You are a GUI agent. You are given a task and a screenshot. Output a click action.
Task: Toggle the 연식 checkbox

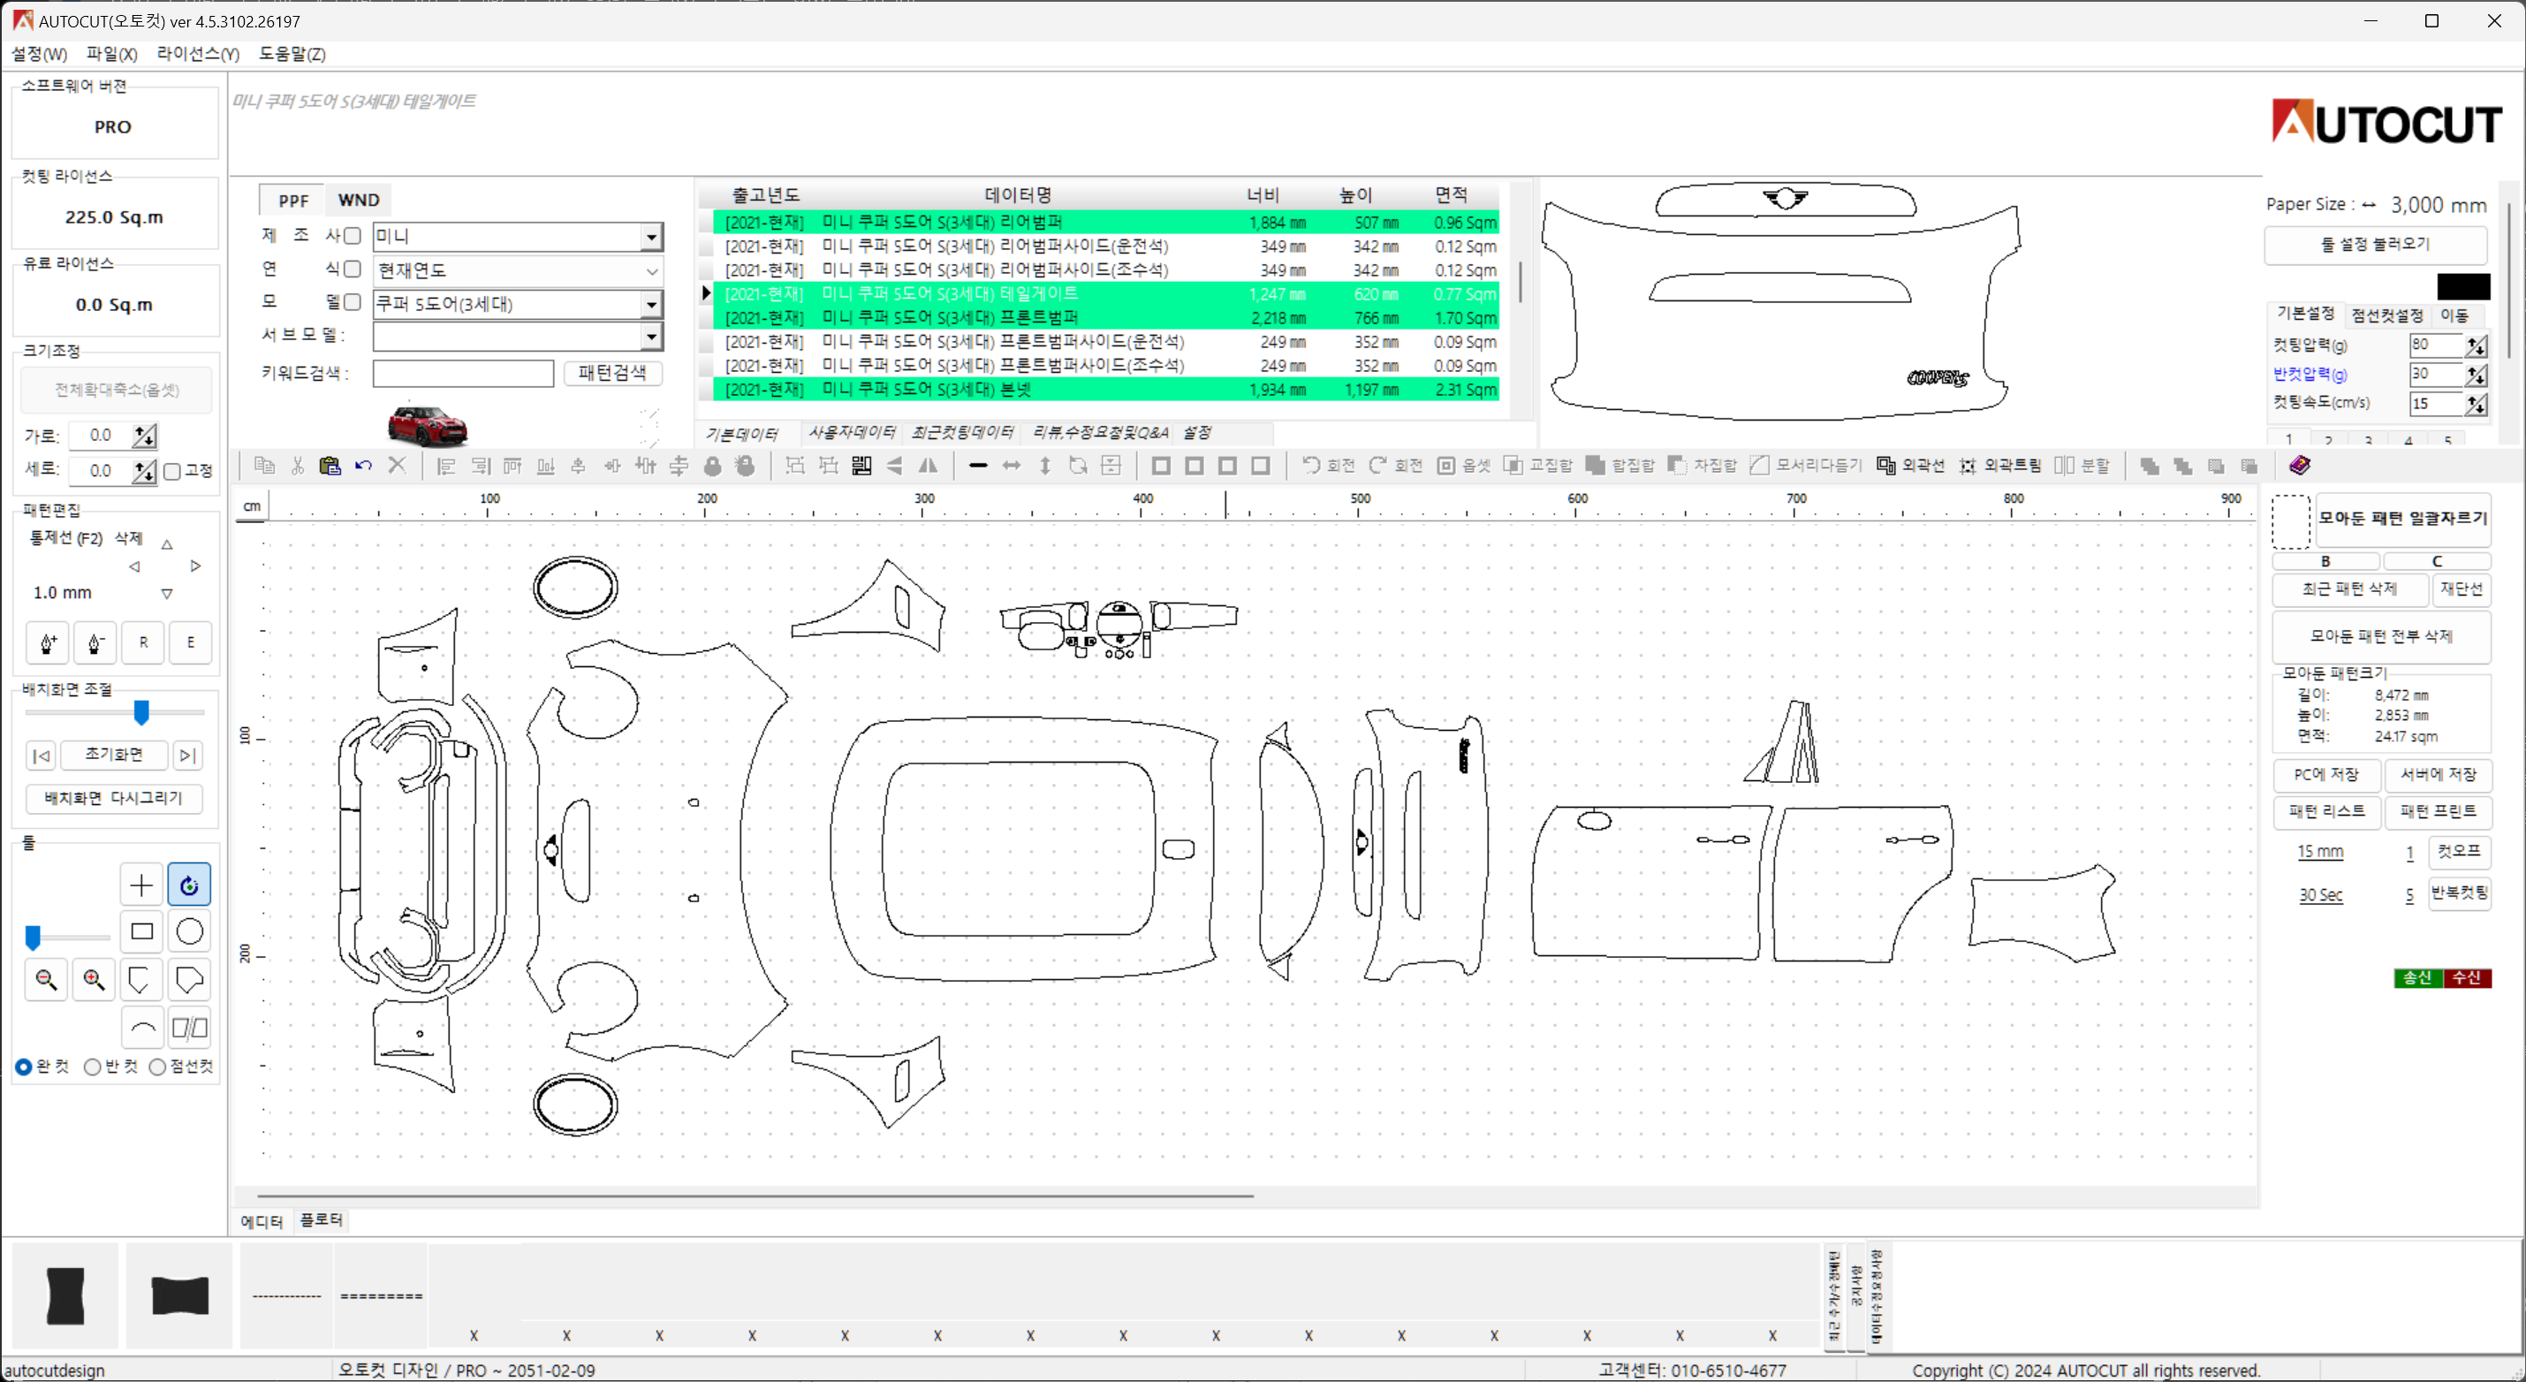[x=353, y=269]
